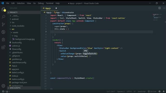This screenshot has height=93, width=166.
Task: Open the Edit menu
Action: (x=13, y=3)
